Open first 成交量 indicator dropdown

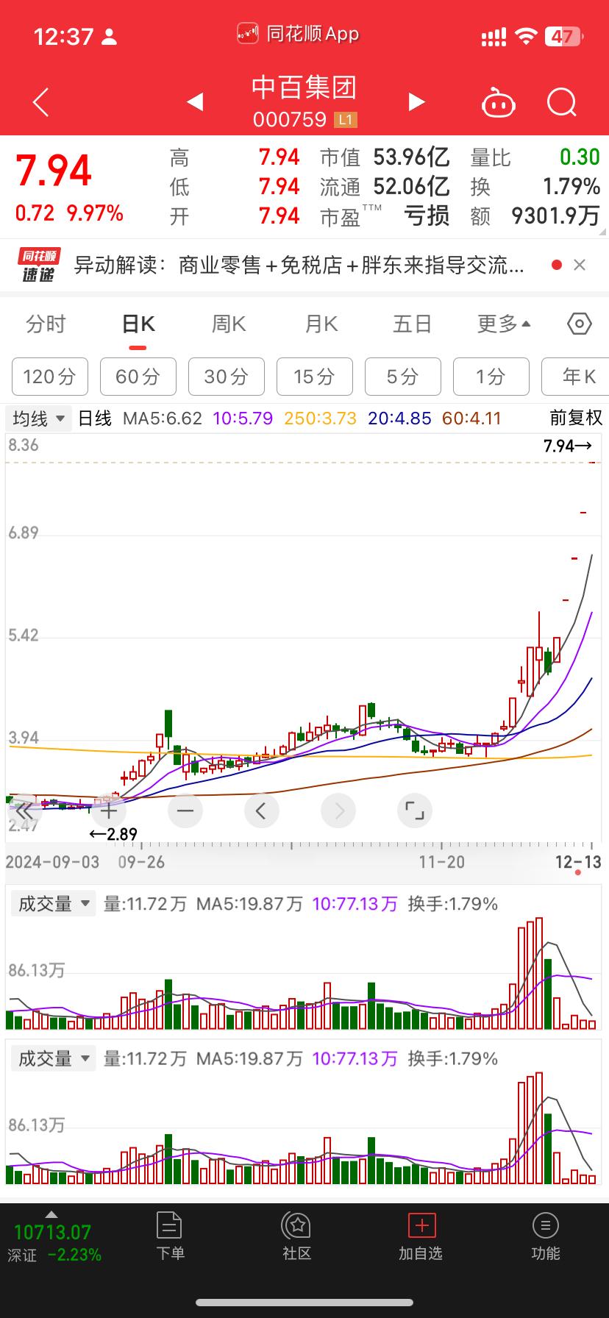(52, 903)
